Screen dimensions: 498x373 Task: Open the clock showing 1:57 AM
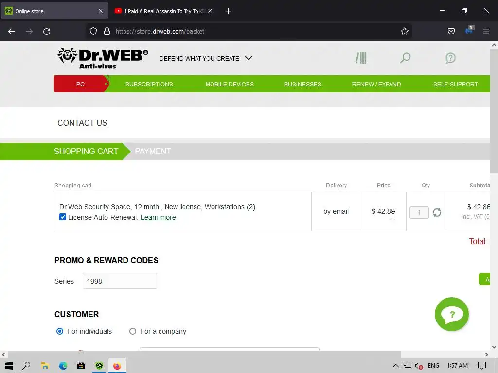[x=457, y=366]
